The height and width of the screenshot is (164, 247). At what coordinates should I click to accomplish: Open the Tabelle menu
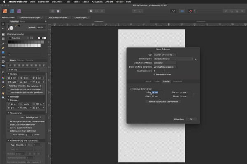(x=76, y=2)
